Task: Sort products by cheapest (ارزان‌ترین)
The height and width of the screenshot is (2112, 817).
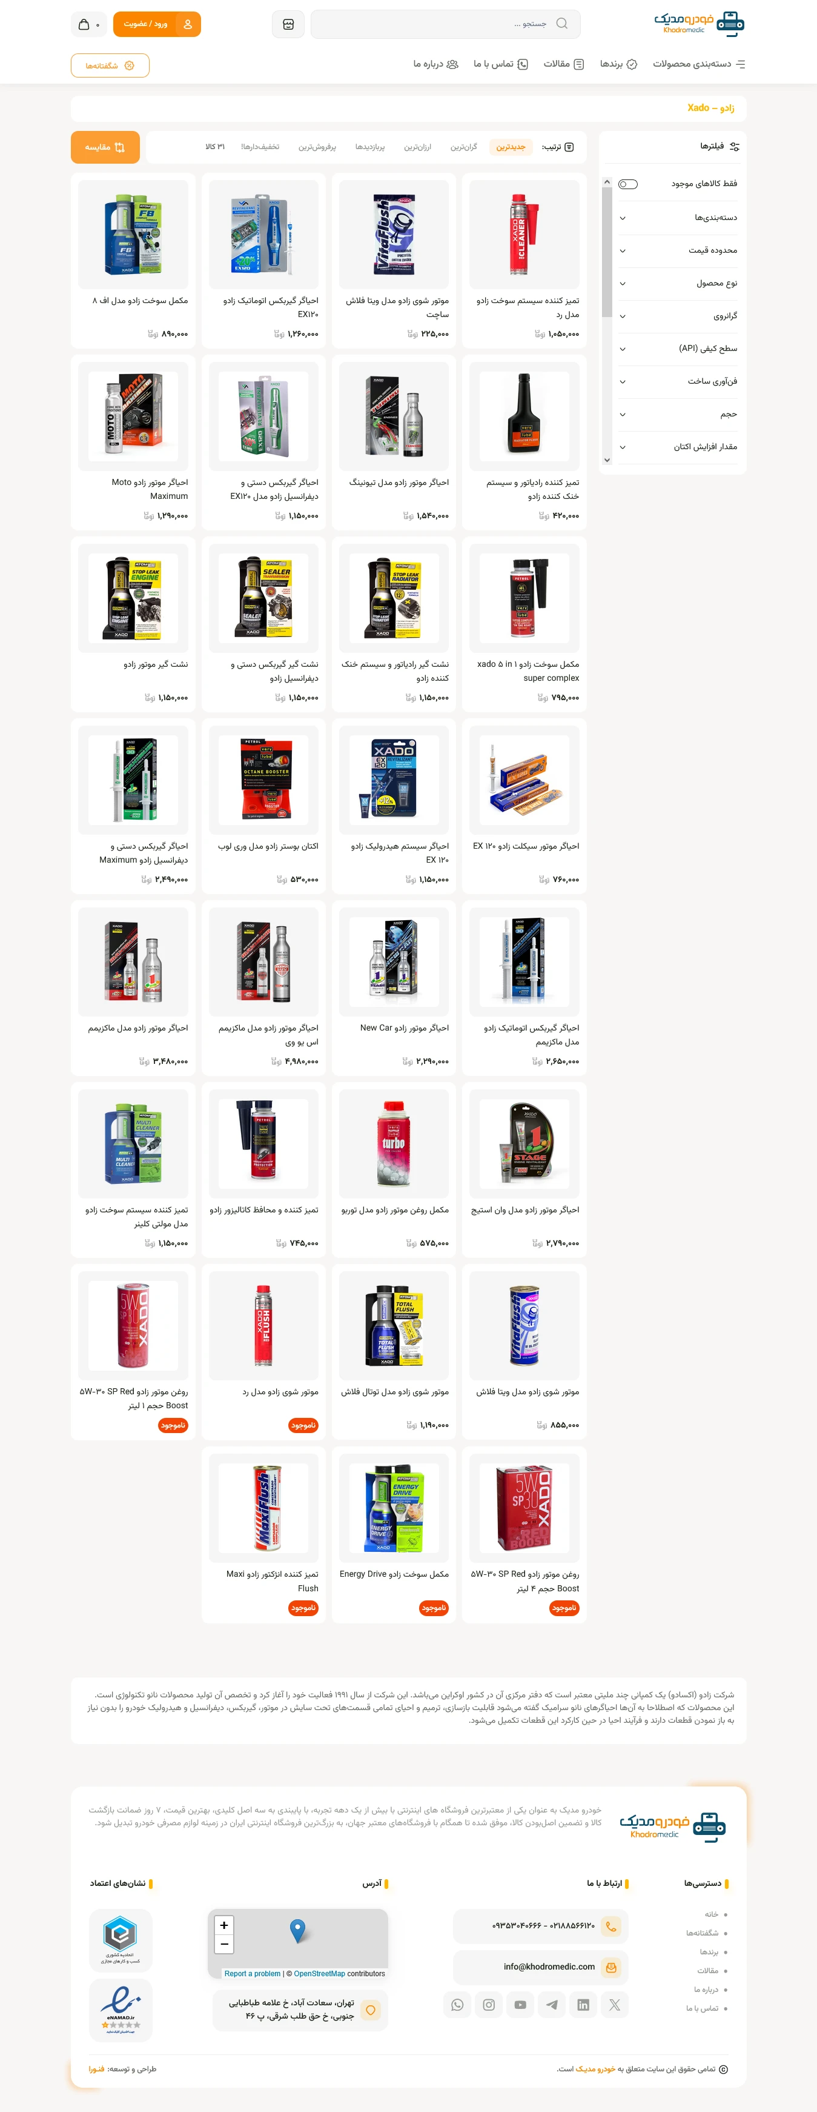Action: (x=418, y=147)
